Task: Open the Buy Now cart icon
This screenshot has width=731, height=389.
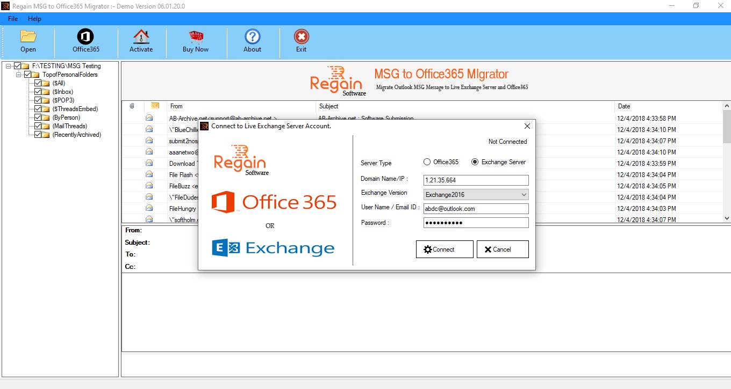Action: pyautogui.click(x=196, y=36)
